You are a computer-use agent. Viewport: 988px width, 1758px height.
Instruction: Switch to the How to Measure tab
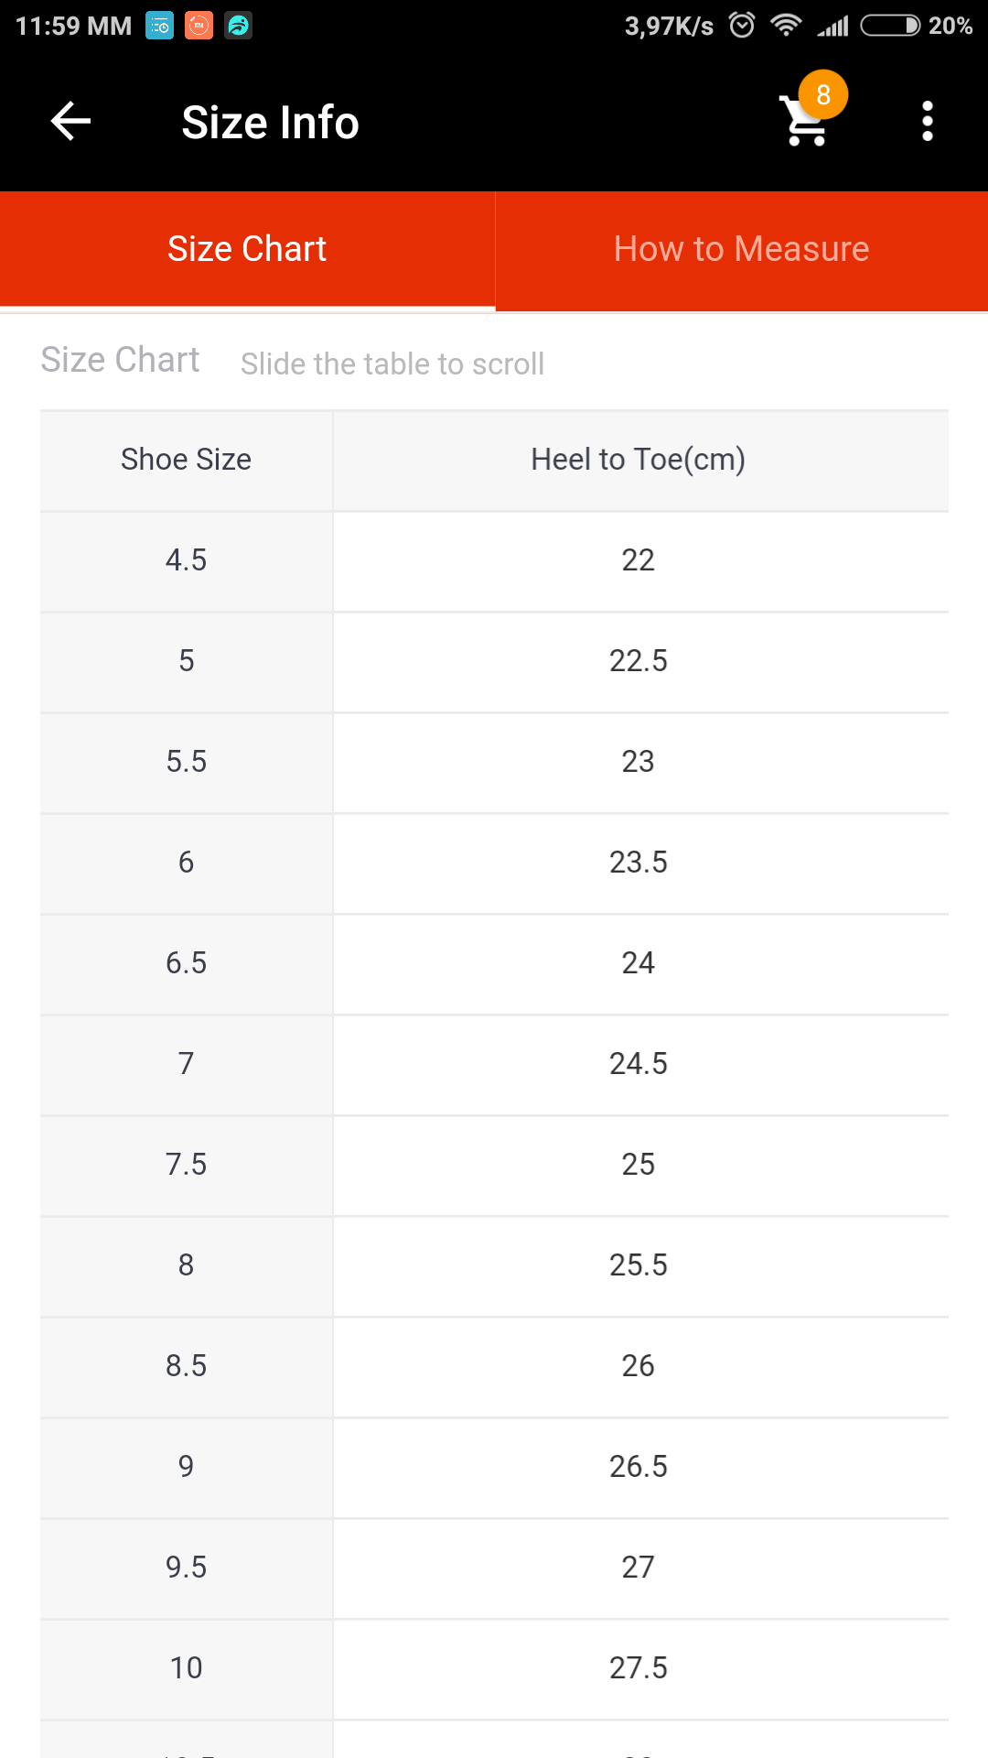click(x=741, y=249)
